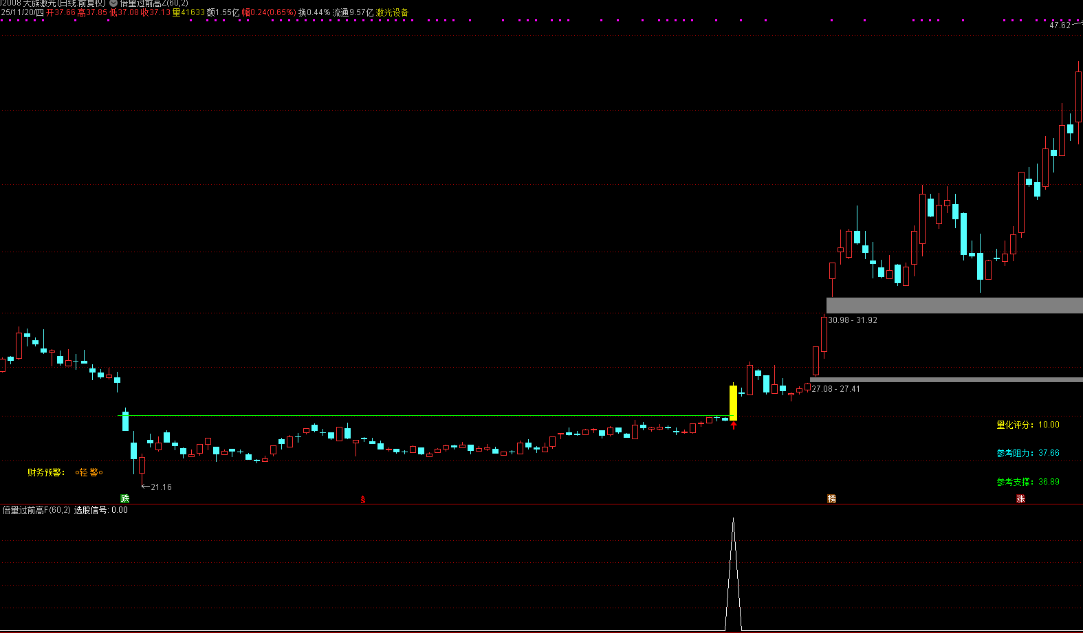The image size is (1083, 633).
Task: Click the thin gray gap zone band
Action: tap(946, 379)
